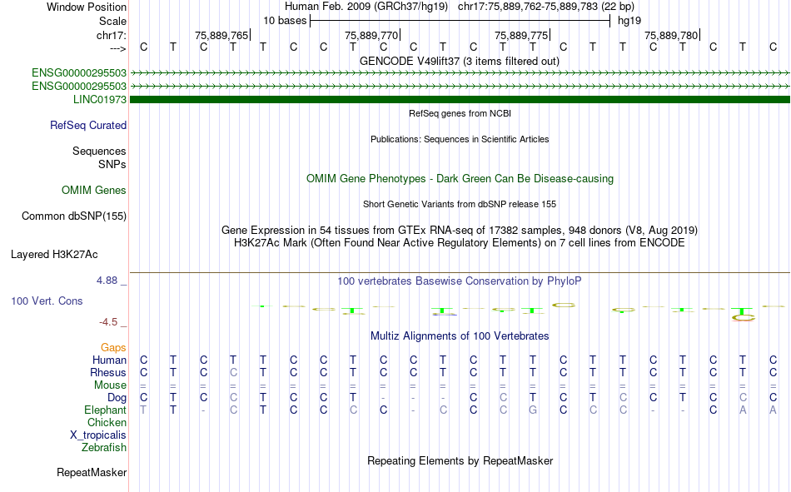791x492 pixels.
Task: Click the OMIM Genes label
Action: 94,191
